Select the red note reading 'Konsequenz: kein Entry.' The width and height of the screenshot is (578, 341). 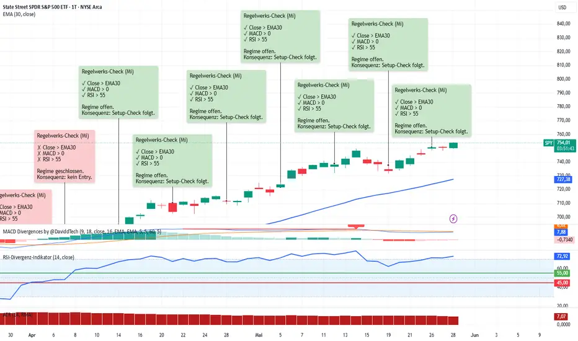coord(64,156)
